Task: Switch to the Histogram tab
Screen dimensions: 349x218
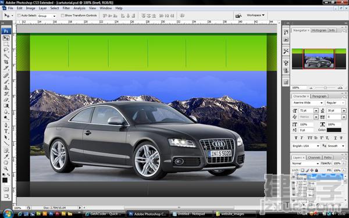Action: point(319,30)
